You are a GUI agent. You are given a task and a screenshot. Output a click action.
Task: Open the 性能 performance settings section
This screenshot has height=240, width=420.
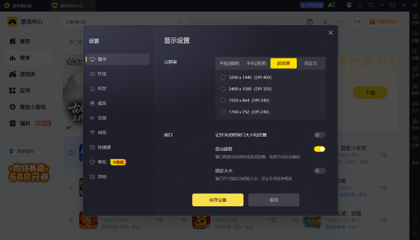click(x=118, y=74)
